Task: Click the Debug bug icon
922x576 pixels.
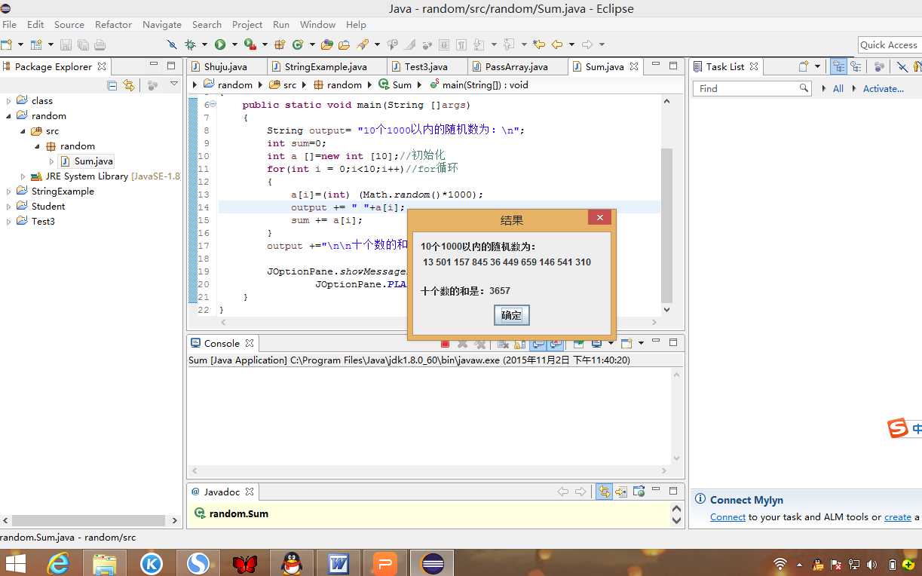Action: [191, 45]
